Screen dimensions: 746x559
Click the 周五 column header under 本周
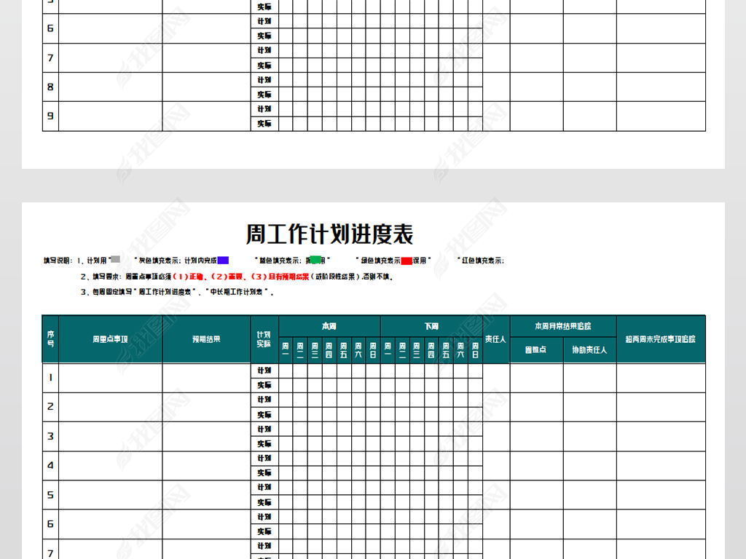coord(344,350)
